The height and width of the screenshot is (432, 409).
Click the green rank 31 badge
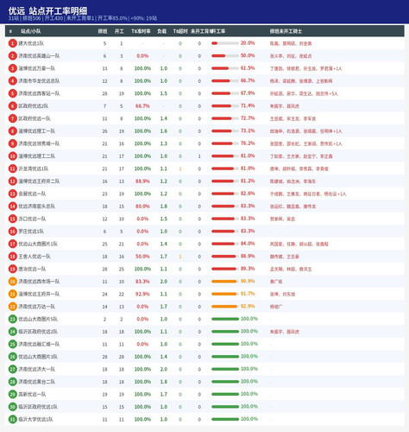[12, 419]
